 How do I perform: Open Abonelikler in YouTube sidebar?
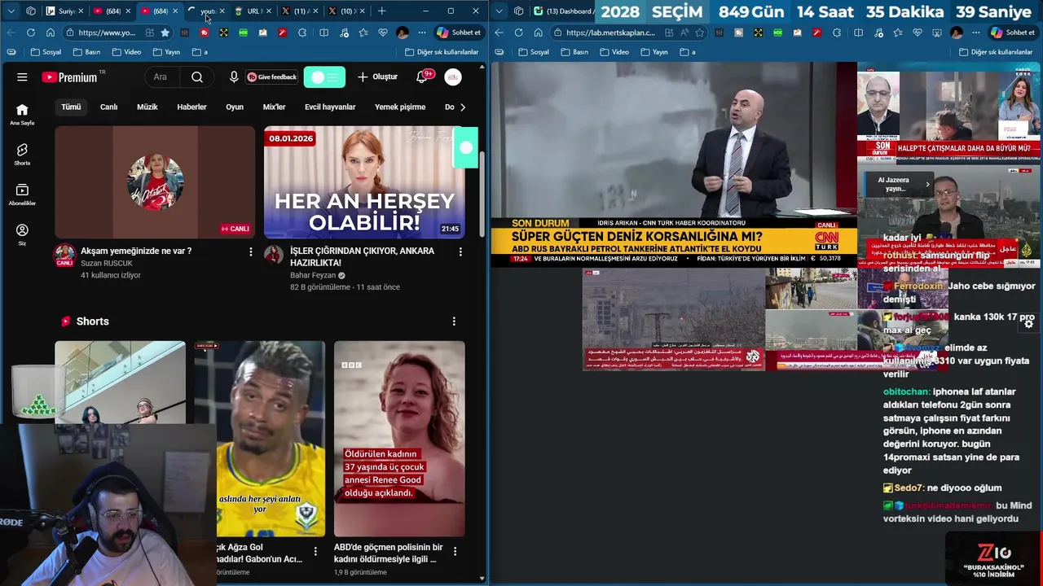22,195
